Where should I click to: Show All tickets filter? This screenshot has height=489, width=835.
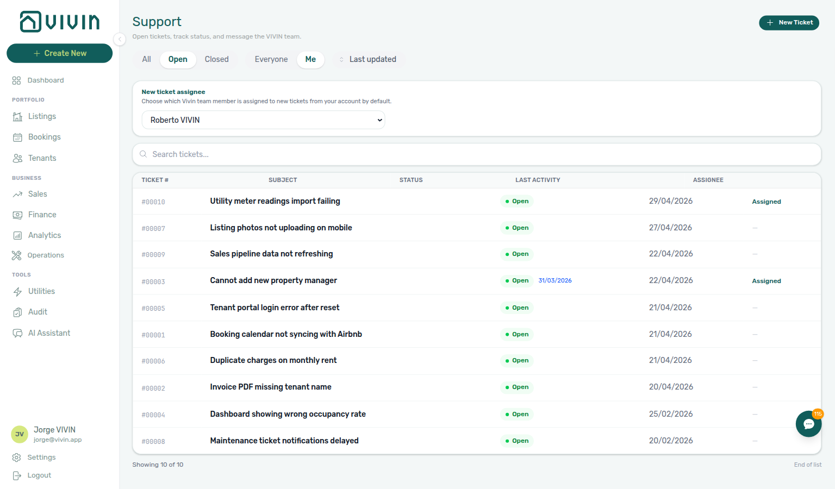point(147,59)
